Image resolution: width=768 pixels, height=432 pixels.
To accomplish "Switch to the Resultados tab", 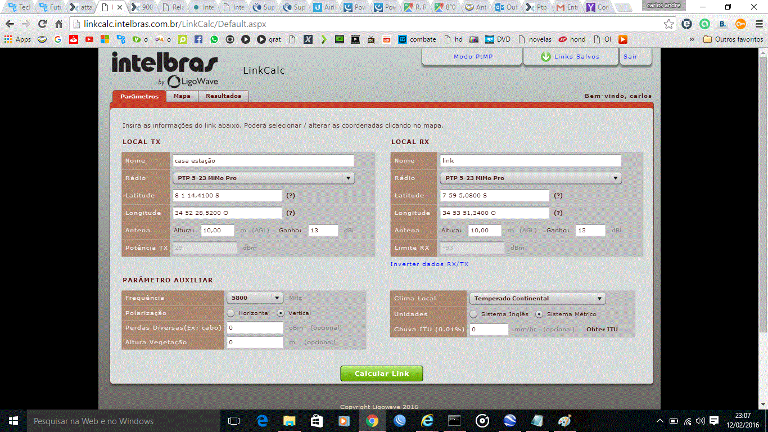I will click(x=223, y=96).
